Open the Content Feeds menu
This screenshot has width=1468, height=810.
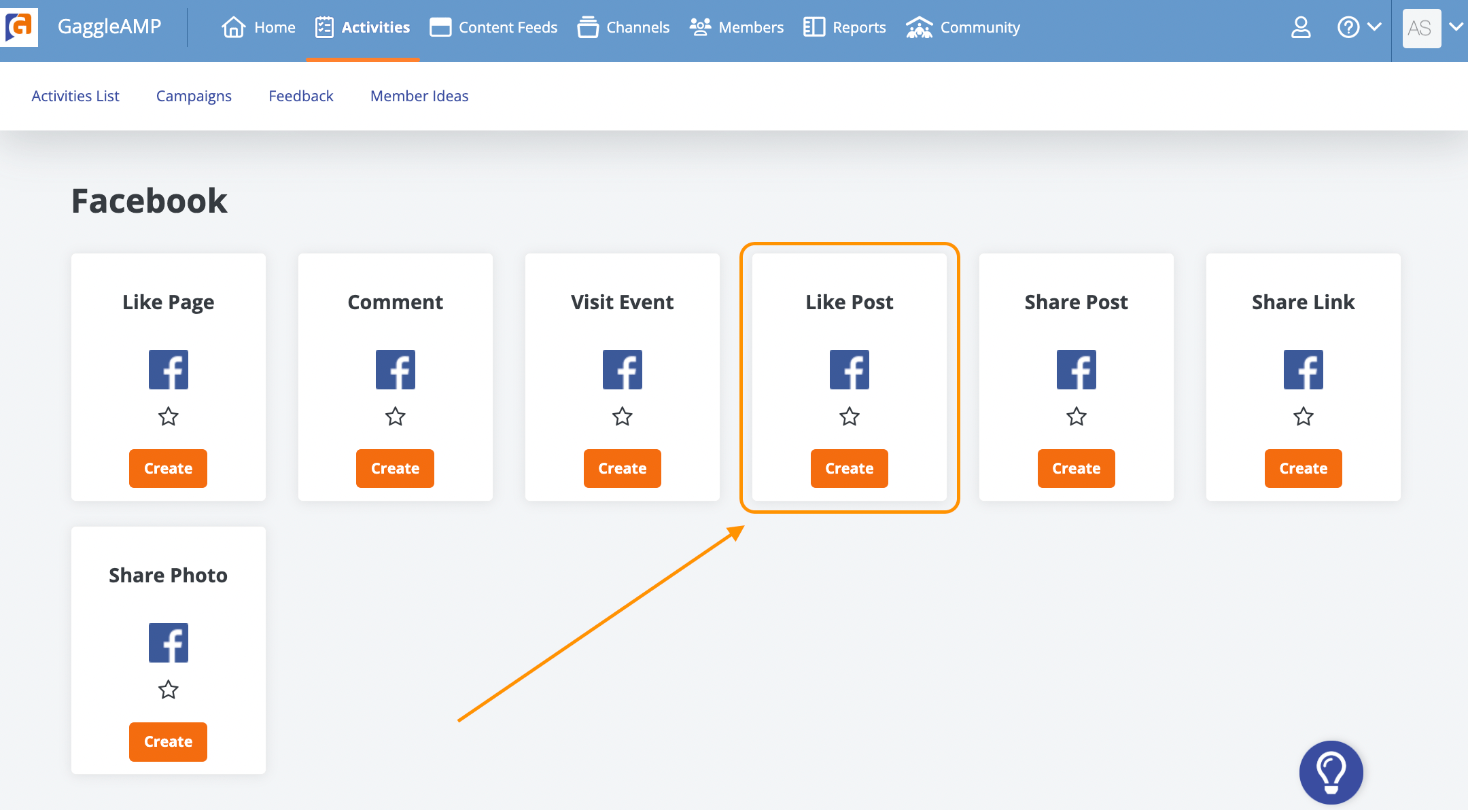point(494,28)
